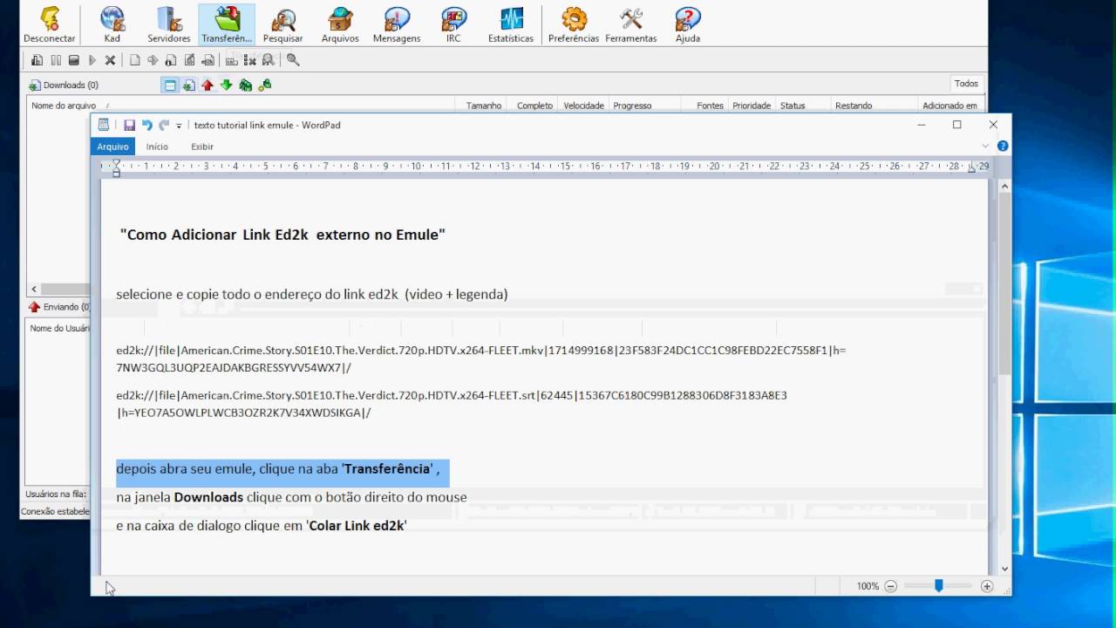Open the Kad section in eMule
The width and height of the screenshot is (1116, 628).
coord(112,24)
